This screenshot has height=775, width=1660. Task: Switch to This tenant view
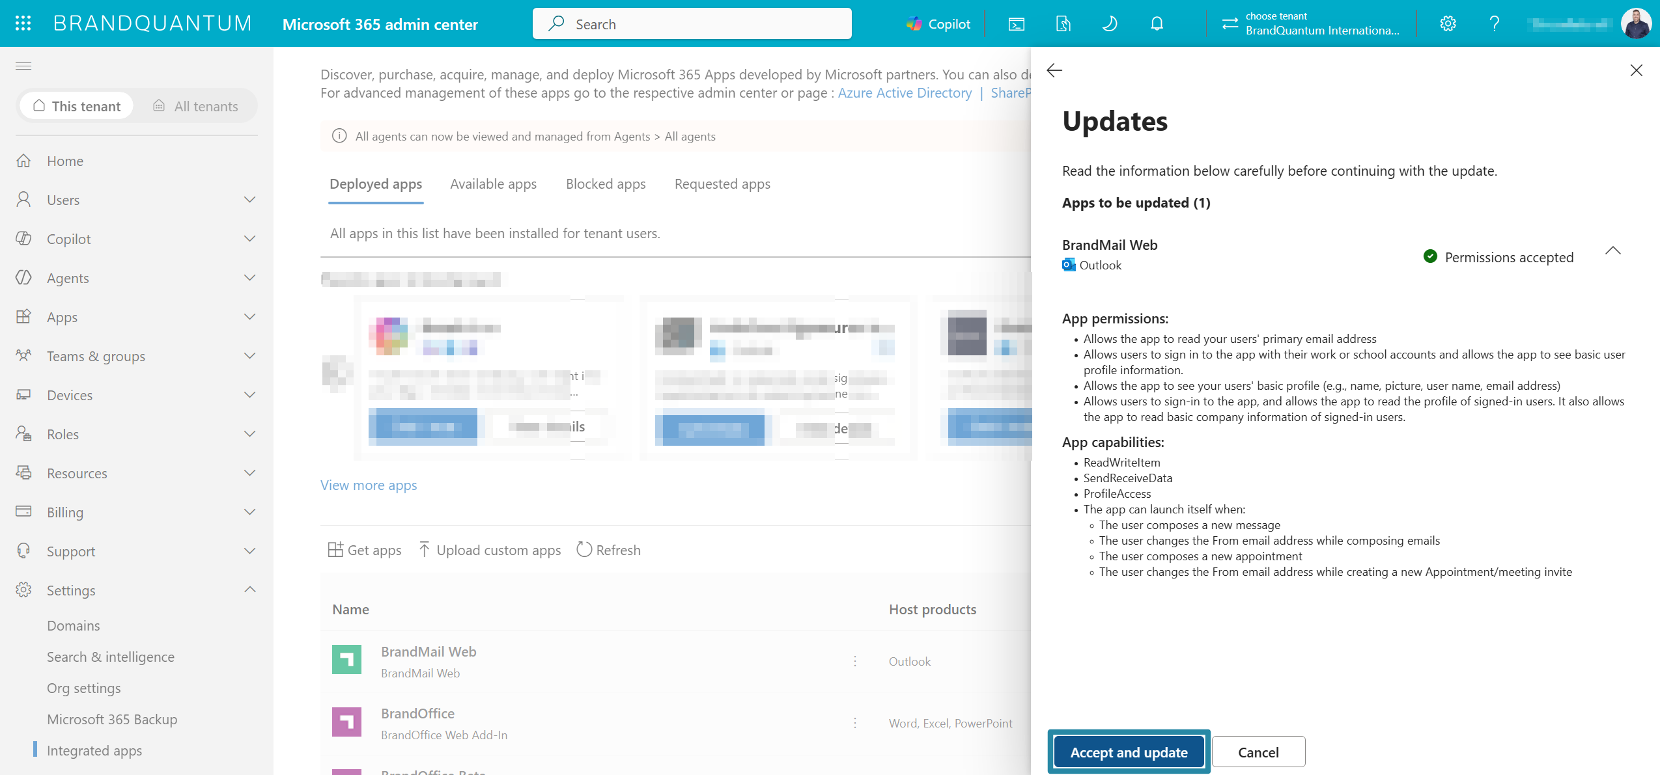tap(77, 106)
